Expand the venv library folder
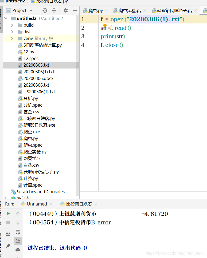The width and height of the screenshot is (207, 258). [x=12, y=38]
